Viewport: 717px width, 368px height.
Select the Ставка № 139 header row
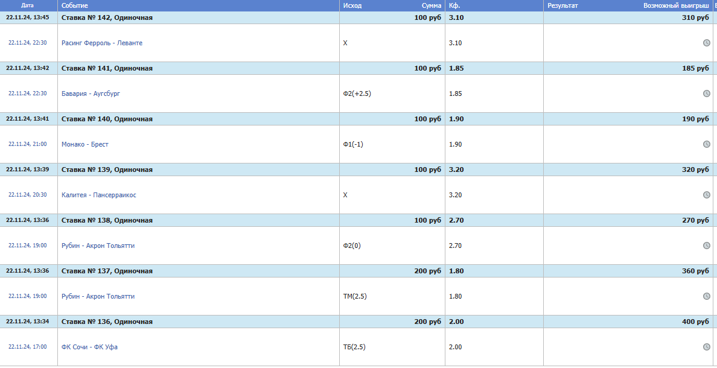[107, 170]
